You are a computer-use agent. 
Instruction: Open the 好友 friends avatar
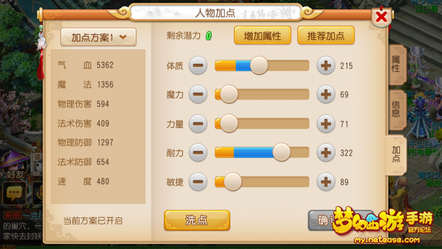(x=15, y=166)
